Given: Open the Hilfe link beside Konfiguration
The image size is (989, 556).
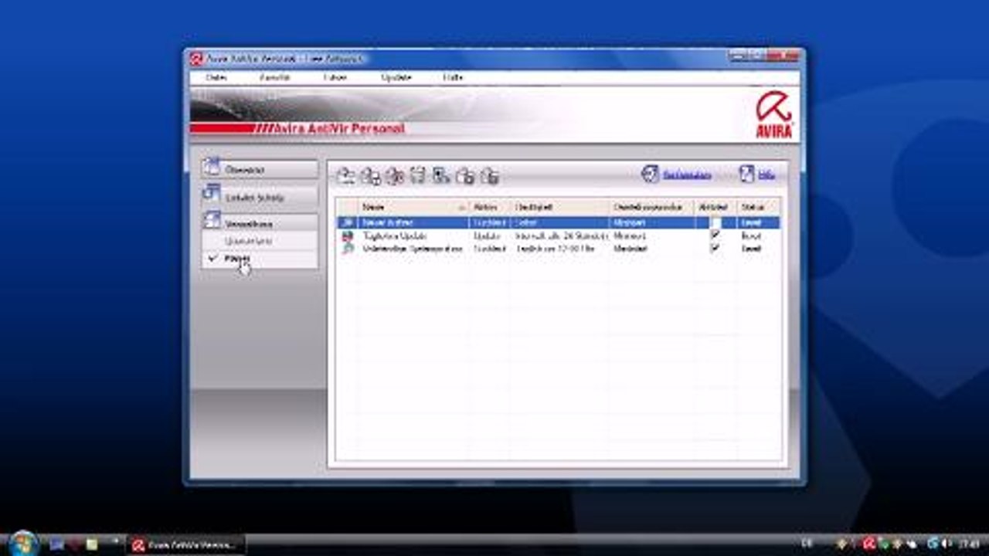Looking at the screenshot, I should click(766, 175).
